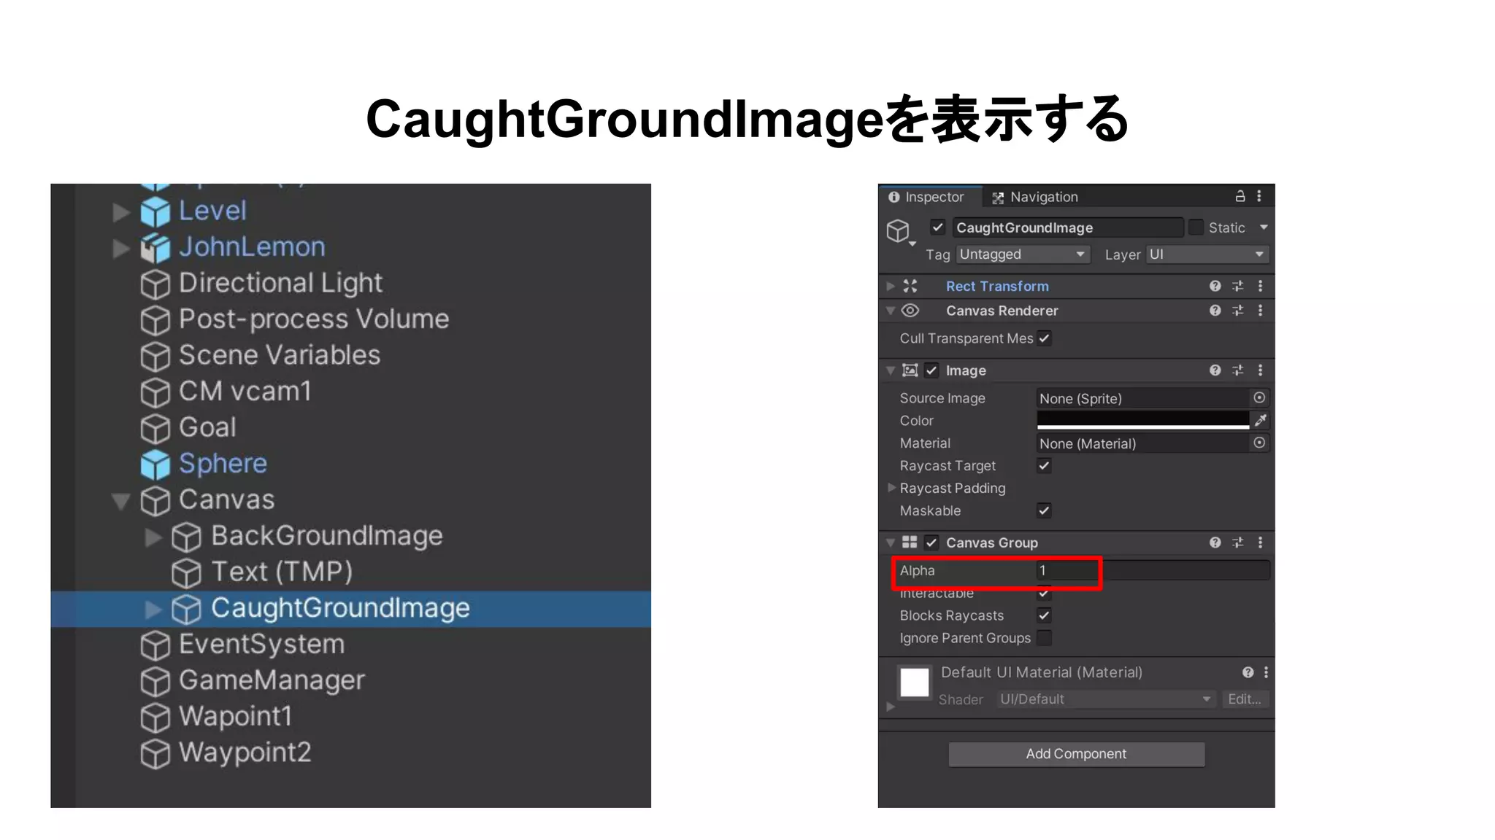1495x840 pixels.
Task: Toggle the Blocks Raycasts checkbox
Action: (1045, 615)
